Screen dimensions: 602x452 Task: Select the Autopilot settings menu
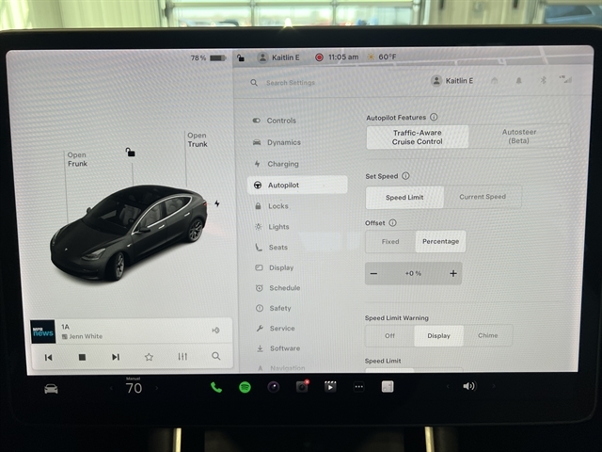pos(297,185)
